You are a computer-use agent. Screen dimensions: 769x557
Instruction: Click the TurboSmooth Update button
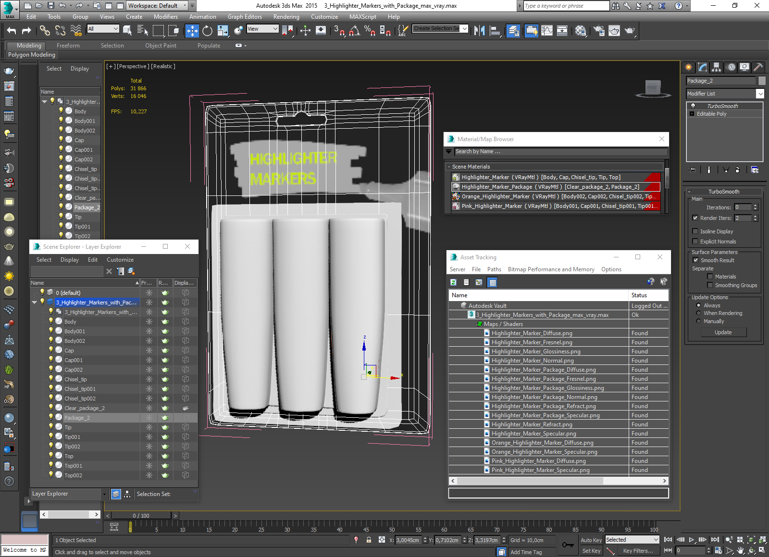(723, 332)
